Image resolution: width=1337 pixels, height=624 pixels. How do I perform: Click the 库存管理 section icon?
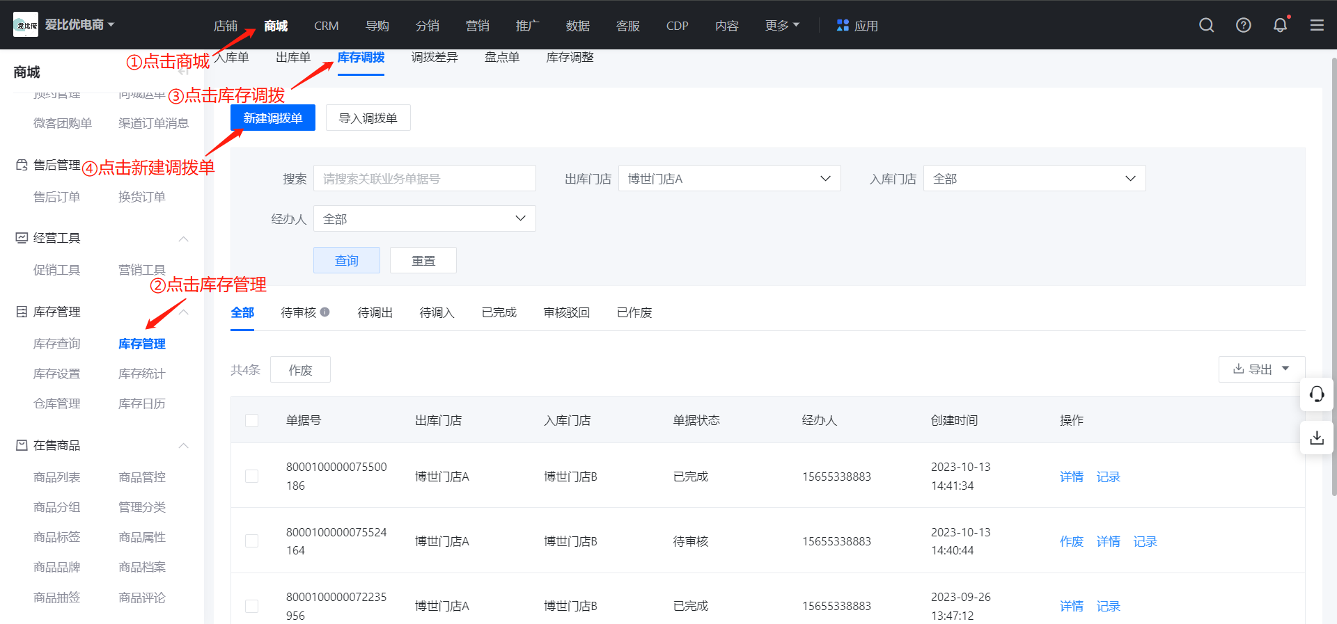(x=22, y=312)
